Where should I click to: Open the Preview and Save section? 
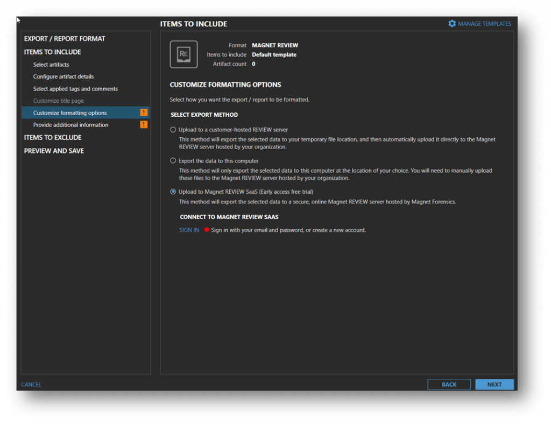click(x=54, y=151)
